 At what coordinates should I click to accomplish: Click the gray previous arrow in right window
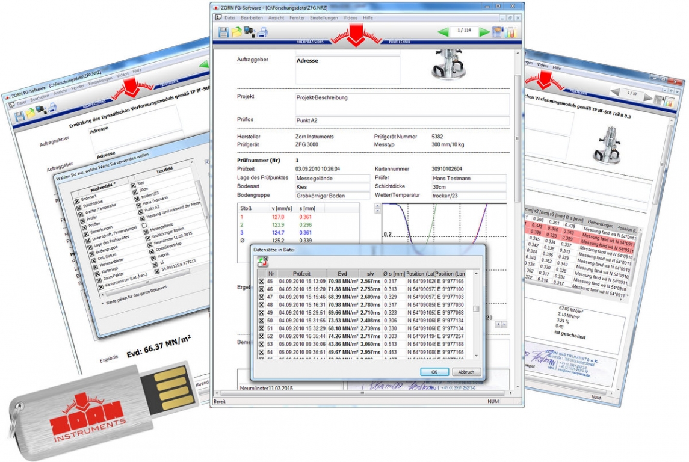coord(616,92)
